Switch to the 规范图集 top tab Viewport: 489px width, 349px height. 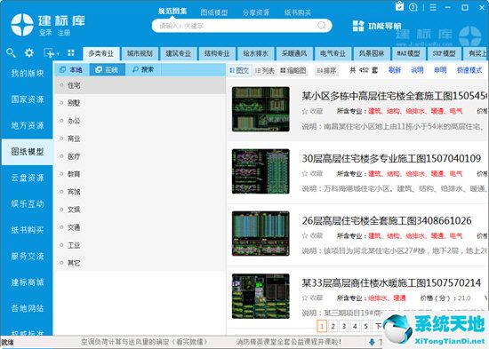point(172,12)
